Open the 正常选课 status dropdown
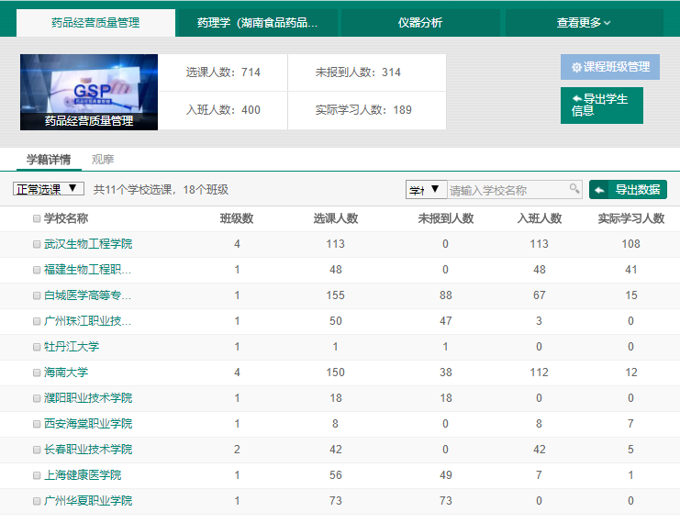680x523 pixels. pos(49,189)
